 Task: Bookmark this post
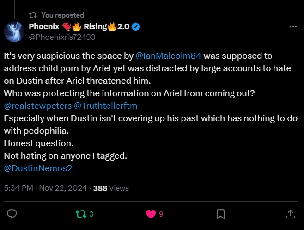coord(221,214)
